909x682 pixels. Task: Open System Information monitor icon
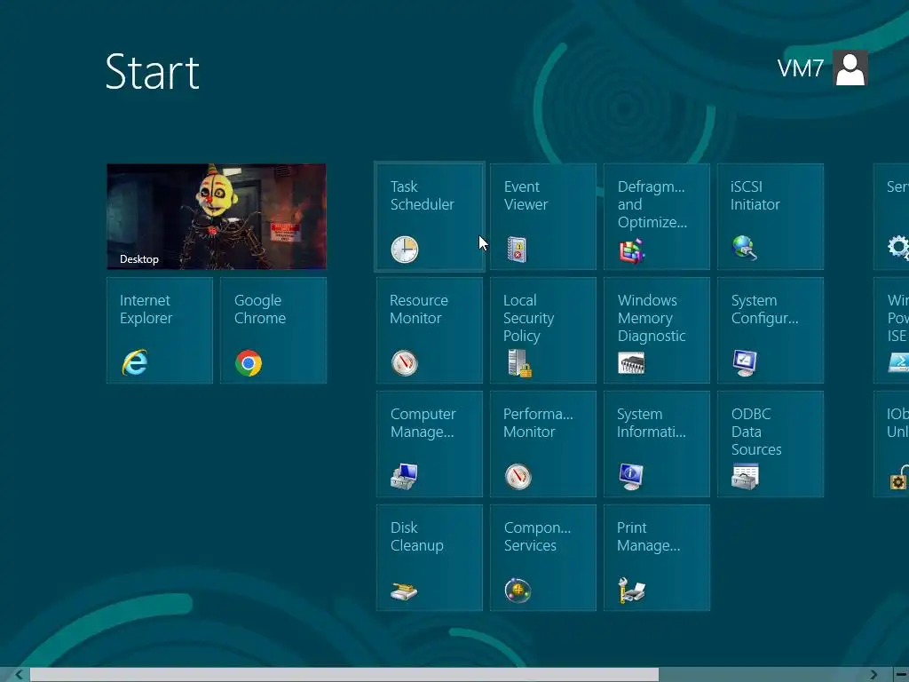(x=631, y=477)
